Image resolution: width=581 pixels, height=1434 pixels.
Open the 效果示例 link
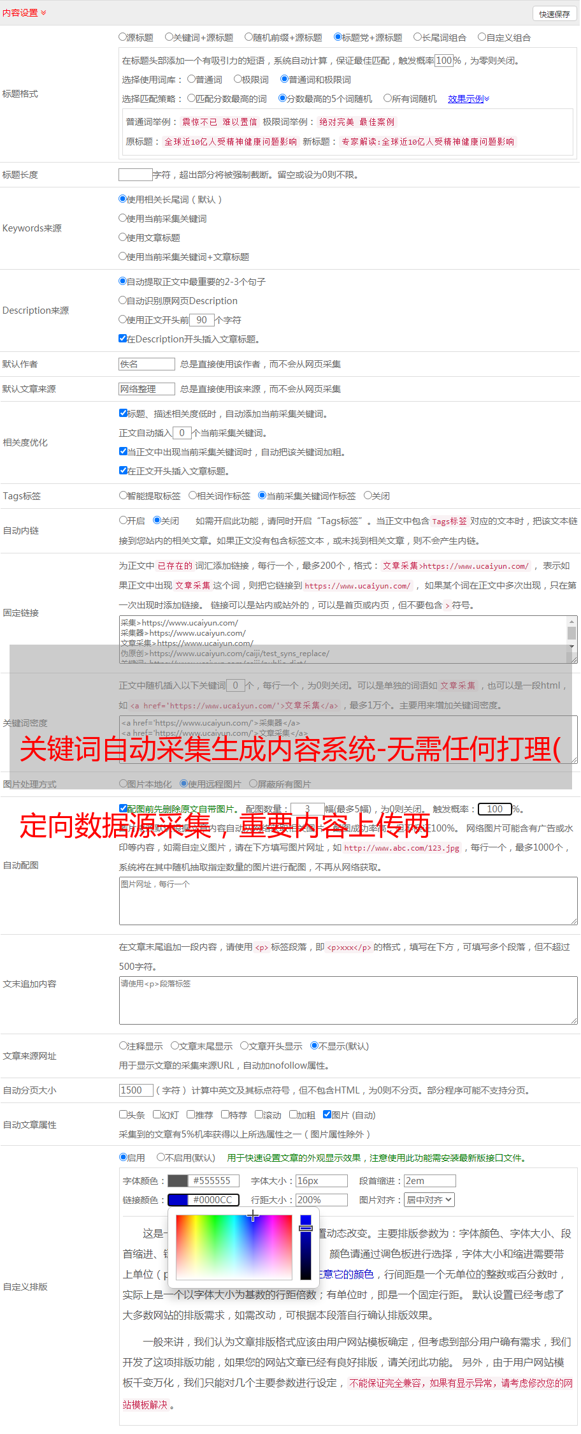468,99
